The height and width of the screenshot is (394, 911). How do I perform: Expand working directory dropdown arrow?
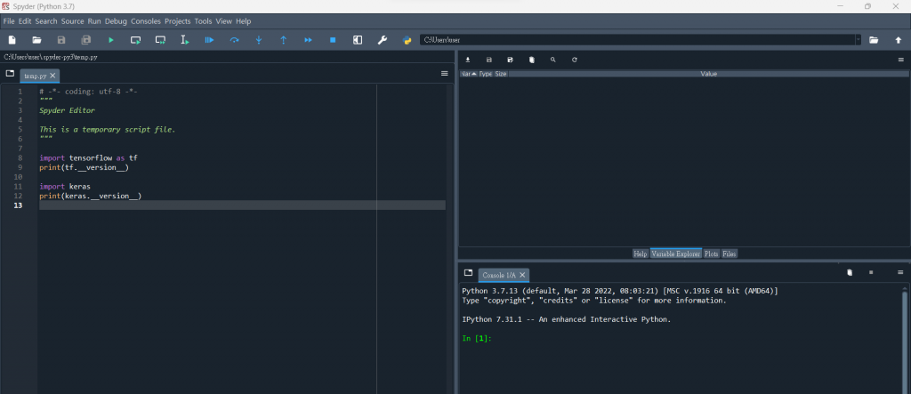tap(859, 40)
